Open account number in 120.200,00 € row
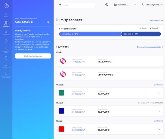Screen dimensions: 165x139 [x=78, y=62]
